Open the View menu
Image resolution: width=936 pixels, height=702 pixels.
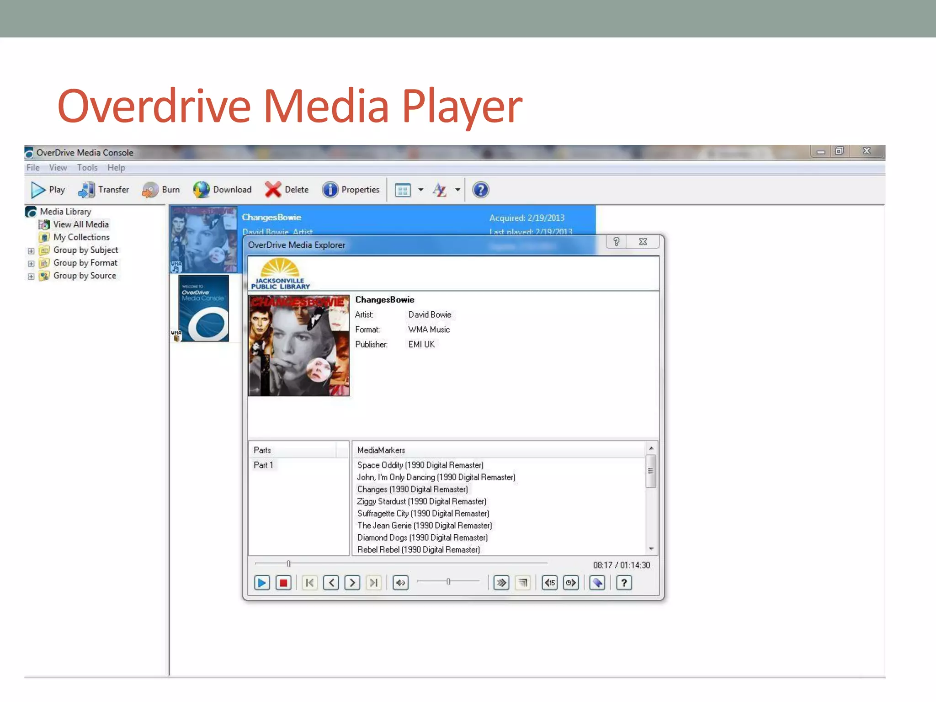click(x=58, y=168)
